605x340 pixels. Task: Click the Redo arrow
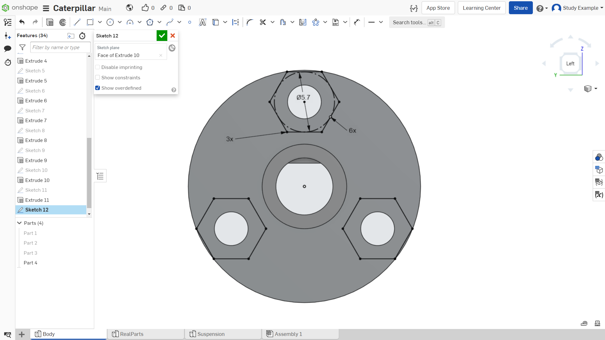tap(35, 22)
